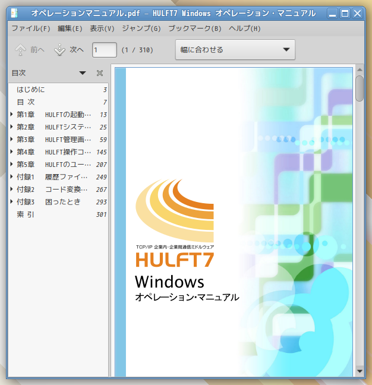372x385 pixels.
Task: Close the sidebar with the X icon
Action: [x=100, y=73]
